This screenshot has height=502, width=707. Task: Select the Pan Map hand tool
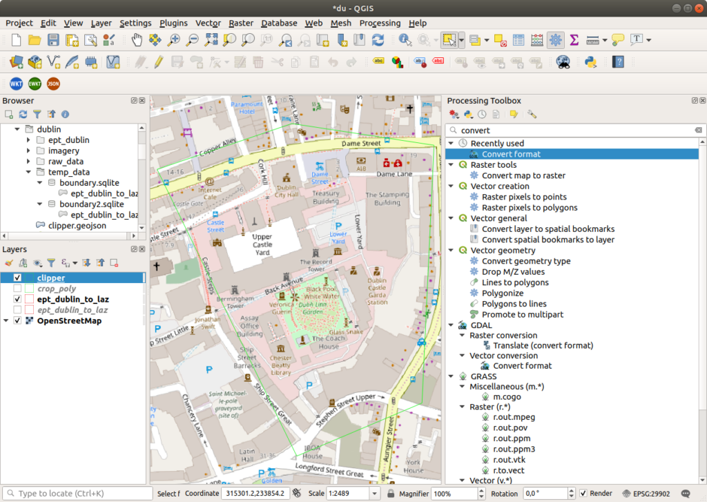[137, 40]
